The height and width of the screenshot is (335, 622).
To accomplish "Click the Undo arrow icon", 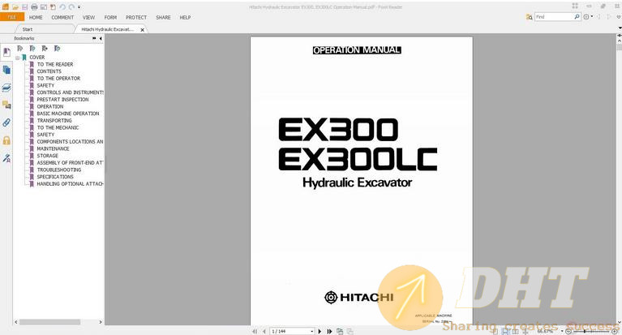I will pos(62,7).
